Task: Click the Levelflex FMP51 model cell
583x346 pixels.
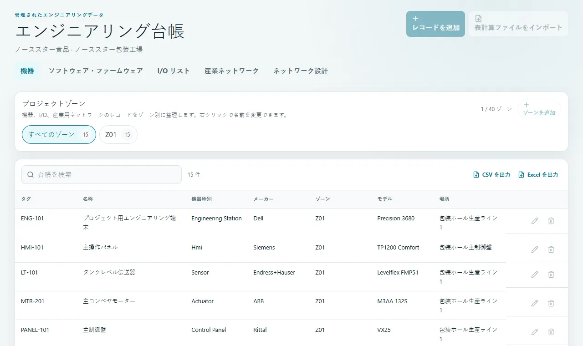Action: tap(398, 273)
